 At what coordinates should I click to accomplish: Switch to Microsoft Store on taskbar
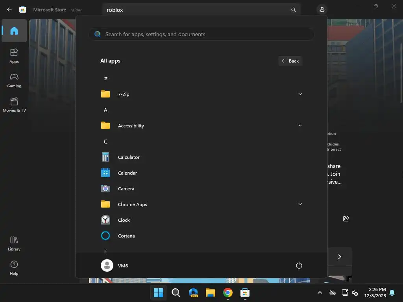pyautogui.click(x=245, y=293)
